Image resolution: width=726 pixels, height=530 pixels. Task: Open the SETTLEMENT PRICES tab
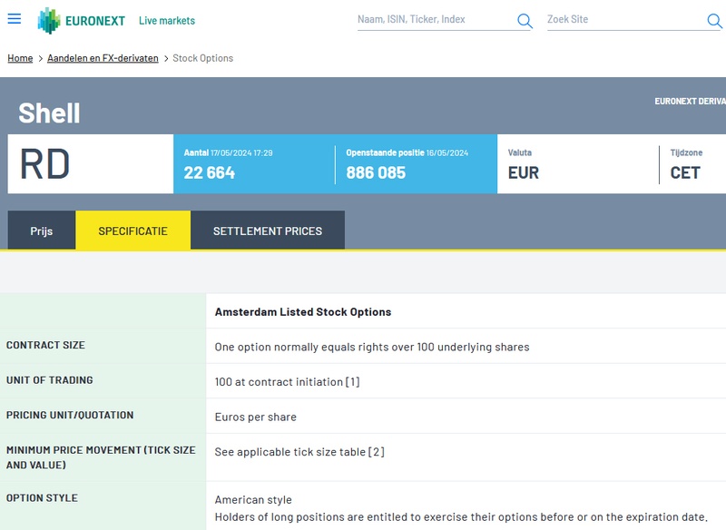click(268, 231)
